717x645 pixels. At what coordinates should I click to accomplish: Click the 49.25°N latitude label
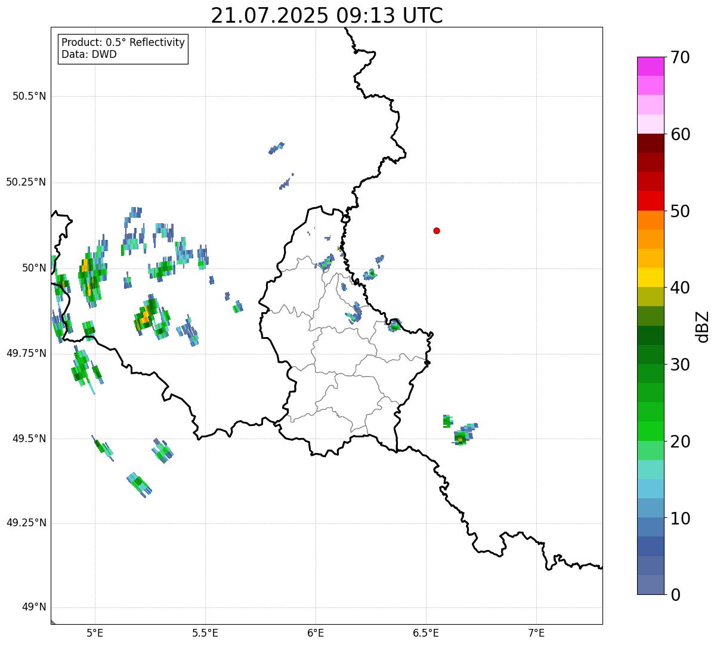pyautogui.click(x=26, y=523)
